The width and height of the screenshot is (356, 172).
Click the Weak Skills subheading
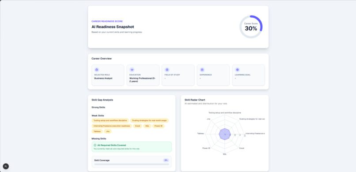tap(98, 116)
